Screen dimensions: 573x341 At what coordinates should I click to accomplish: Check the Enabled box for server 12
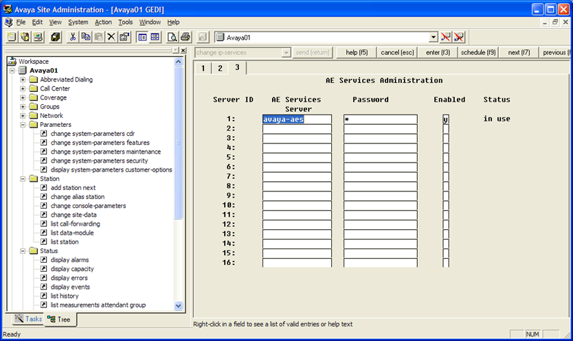446,224
